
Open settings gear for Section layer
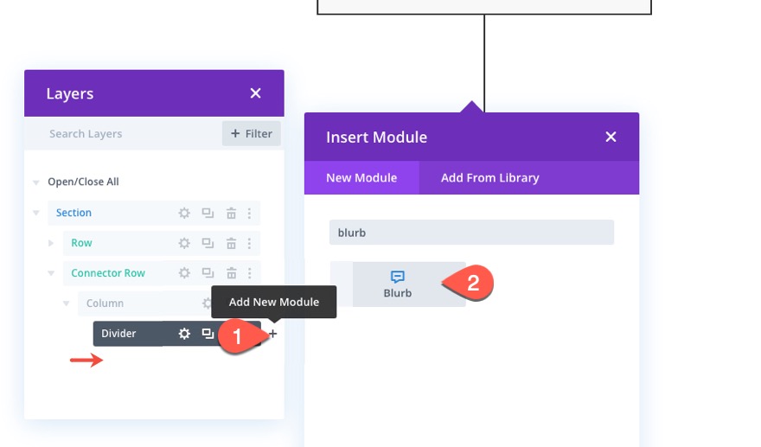point(184,213)
